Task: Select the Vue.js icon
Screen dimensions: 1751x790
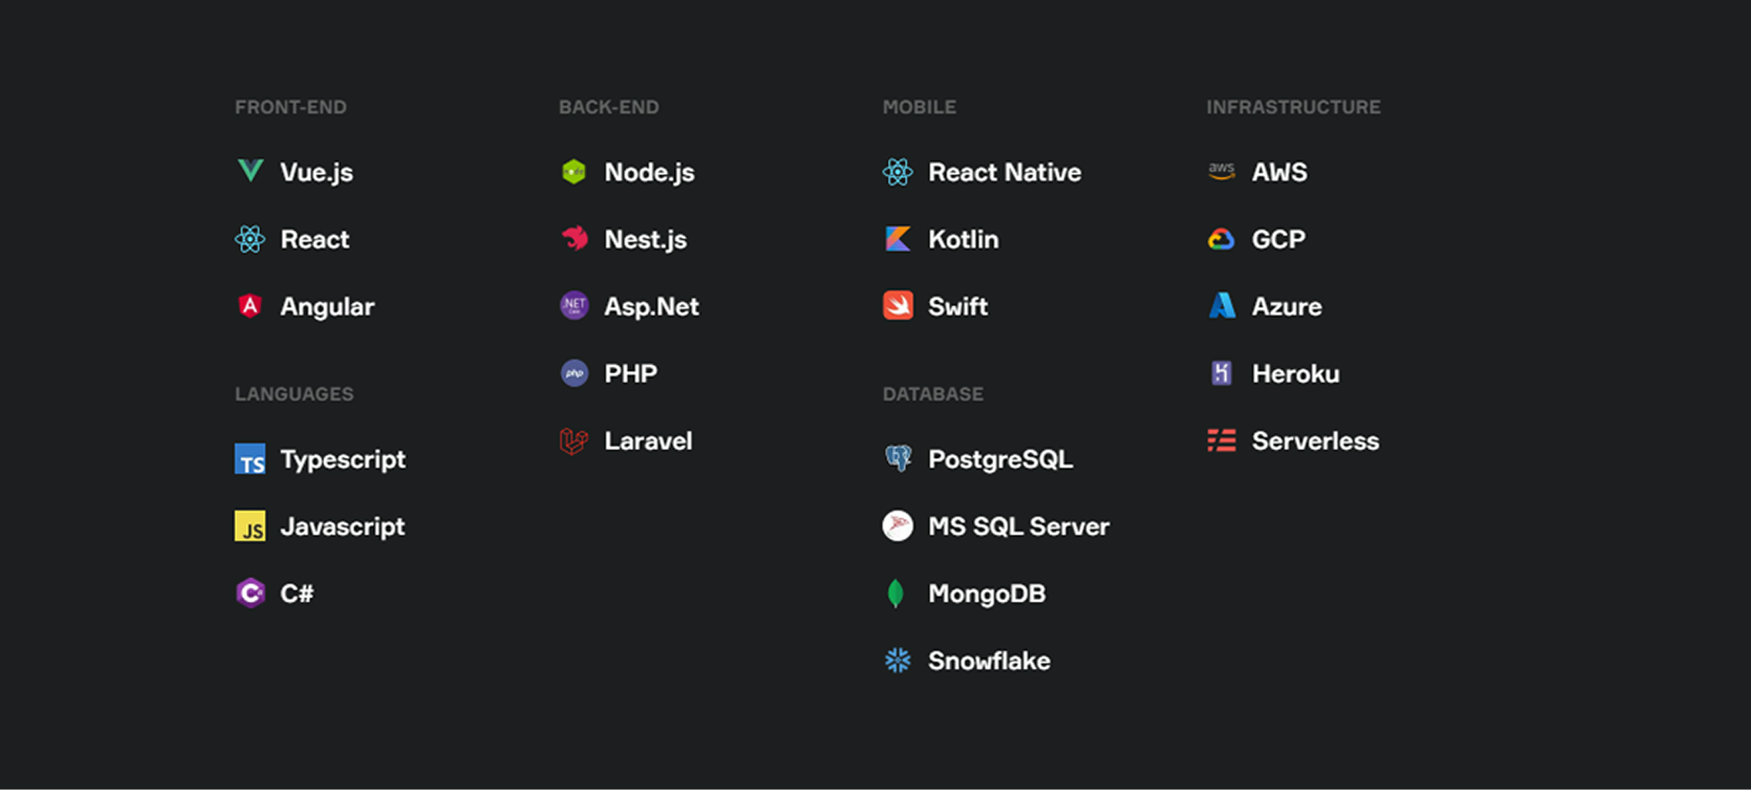Action: [x=250, y=172]
